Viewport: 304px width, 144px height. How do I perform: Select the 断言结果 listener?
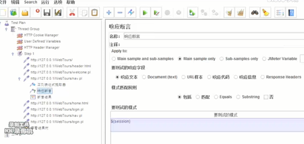44,97
